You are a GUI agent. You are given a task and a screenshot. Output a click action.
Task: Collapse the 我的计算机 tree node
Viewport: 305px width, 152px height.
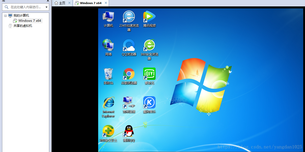pos(5,16)
